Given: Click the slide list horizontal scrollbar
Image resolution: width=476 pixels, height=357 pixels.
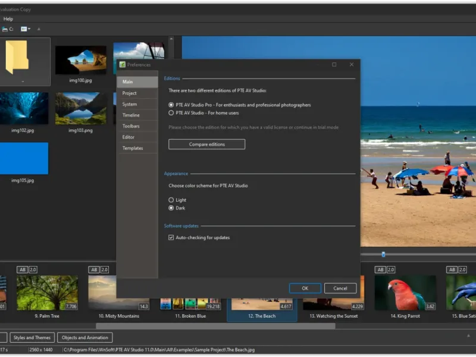Looking at the screenshot, I should 215,326.
